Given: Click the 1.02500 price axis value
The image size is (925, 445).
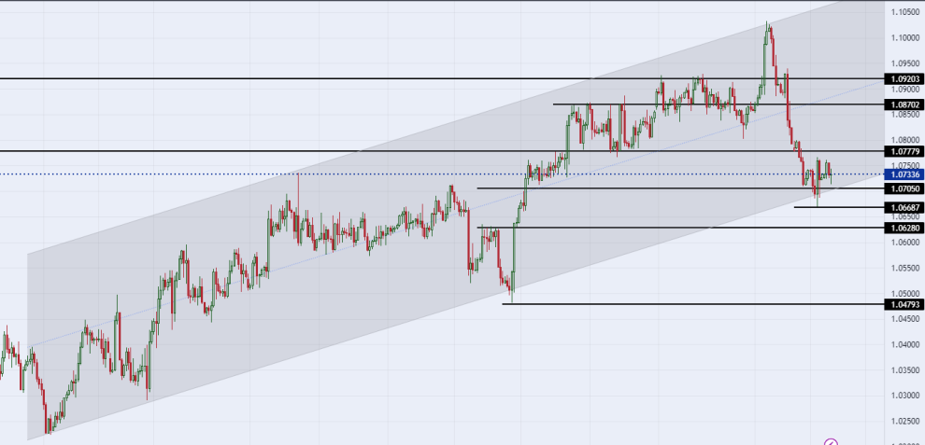Looking at the screenshot, I should click(905, 421).
